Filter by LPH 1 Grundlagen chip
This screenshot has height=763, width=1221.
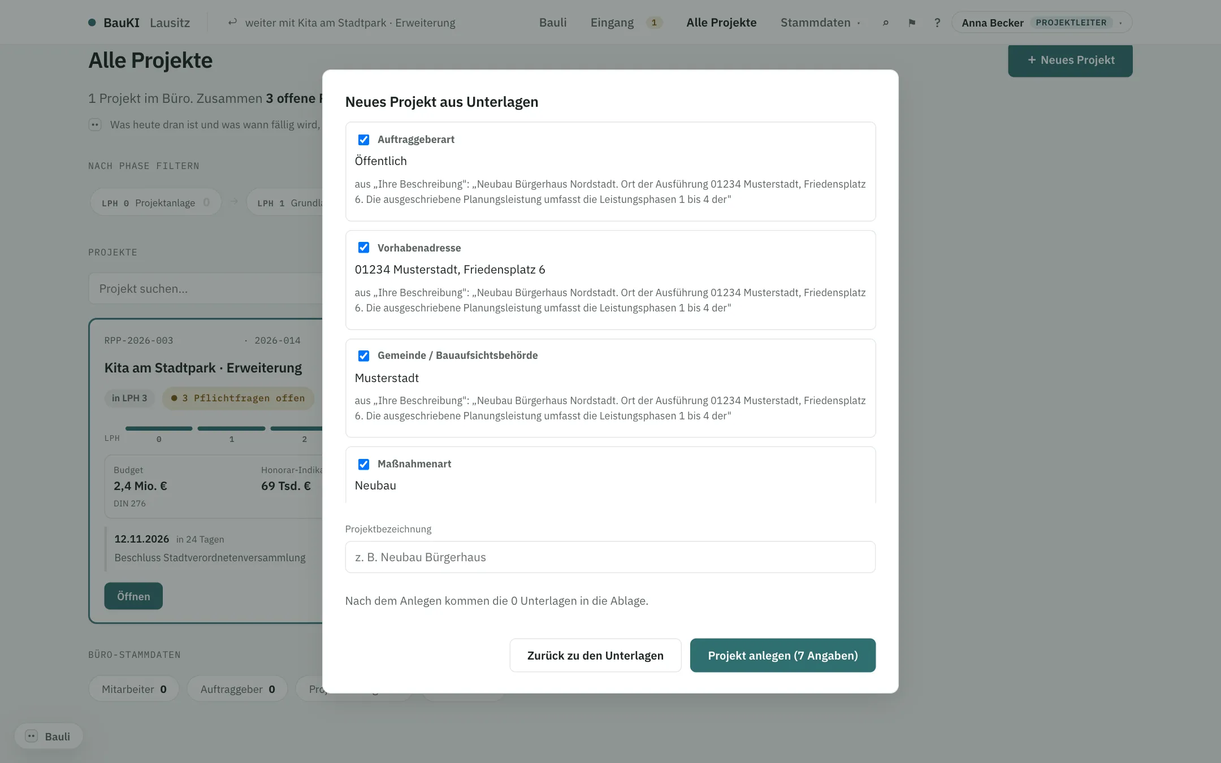pyautogui.click(x=285, y=202)
